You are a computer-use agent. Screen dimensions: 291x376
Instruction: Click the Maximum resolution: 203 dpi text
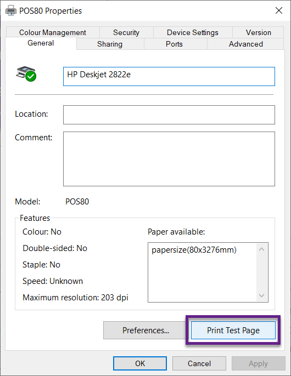click(75, 298)
